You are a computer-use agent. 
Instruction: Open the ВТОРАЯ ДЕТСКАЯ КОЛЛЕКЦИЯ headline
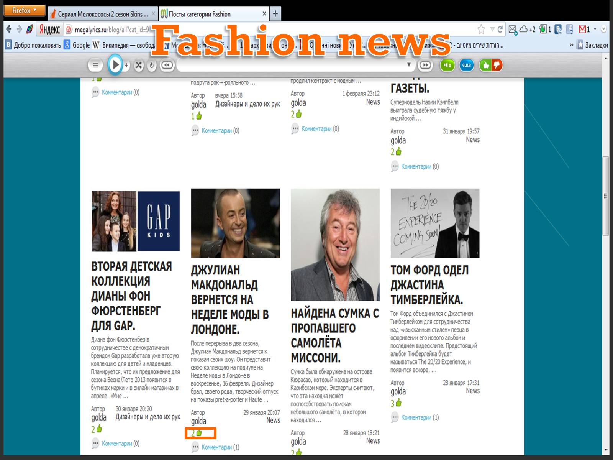(131, 296)
